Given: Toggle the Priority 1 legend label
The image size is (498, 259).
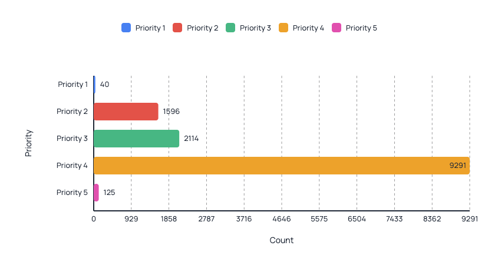Looking at the screenshot, I should click(150, 28).
